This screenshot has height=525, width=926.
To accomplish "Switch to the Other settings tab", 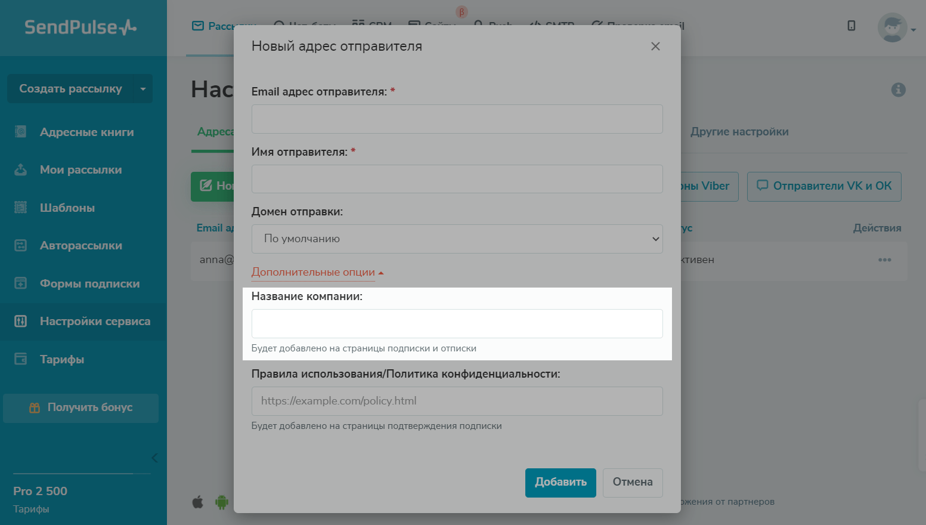I will [739, 132].
